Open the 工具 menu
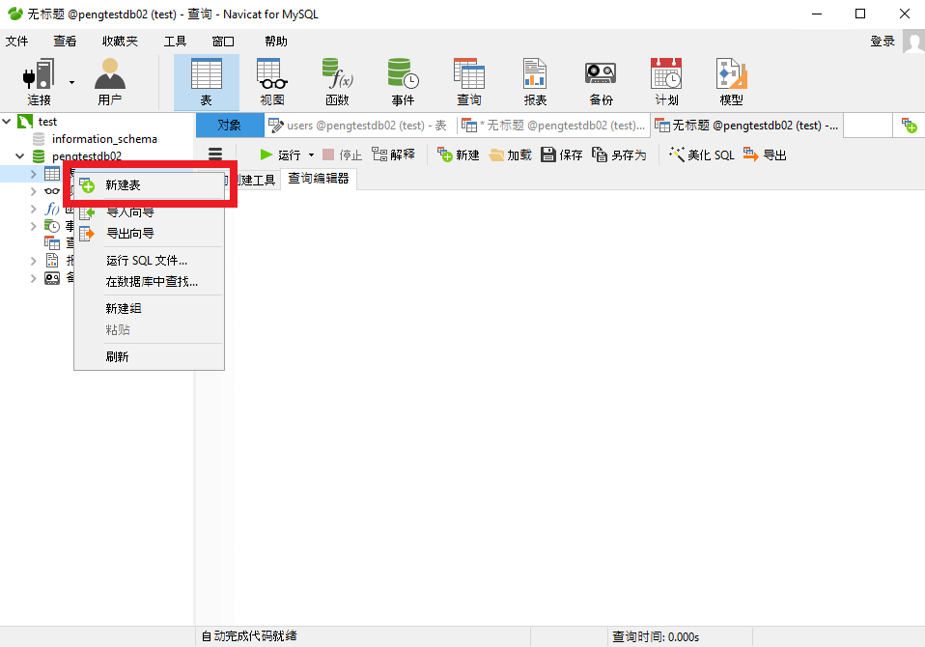925x647 pixels. pos(175,42)
